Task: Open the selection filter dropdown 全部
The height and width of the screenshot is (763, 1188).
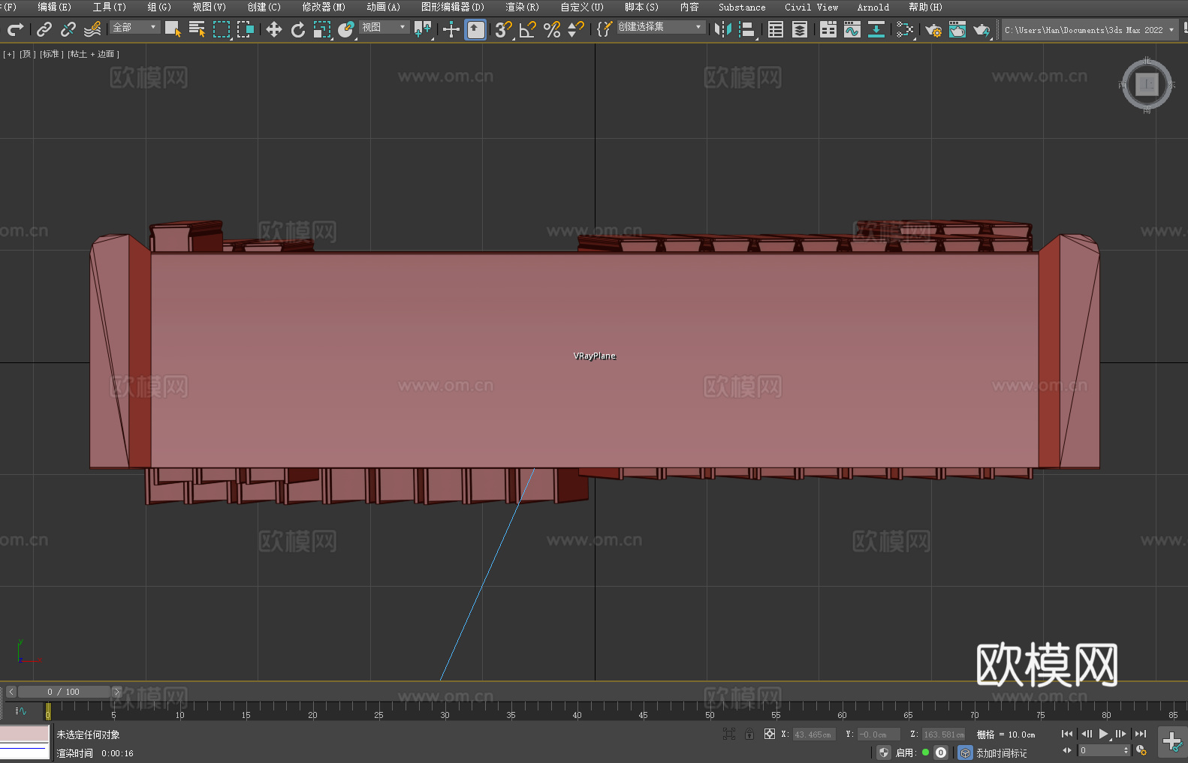Action: (x=135, y=27)
